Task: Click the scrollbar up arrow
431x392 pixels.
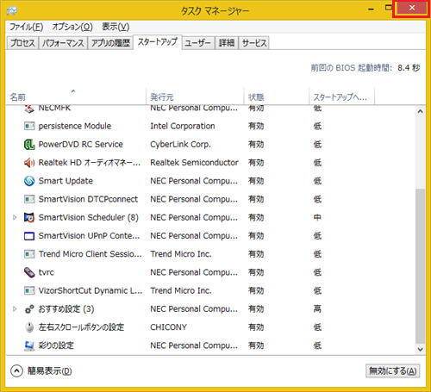Action: point(421,111)
